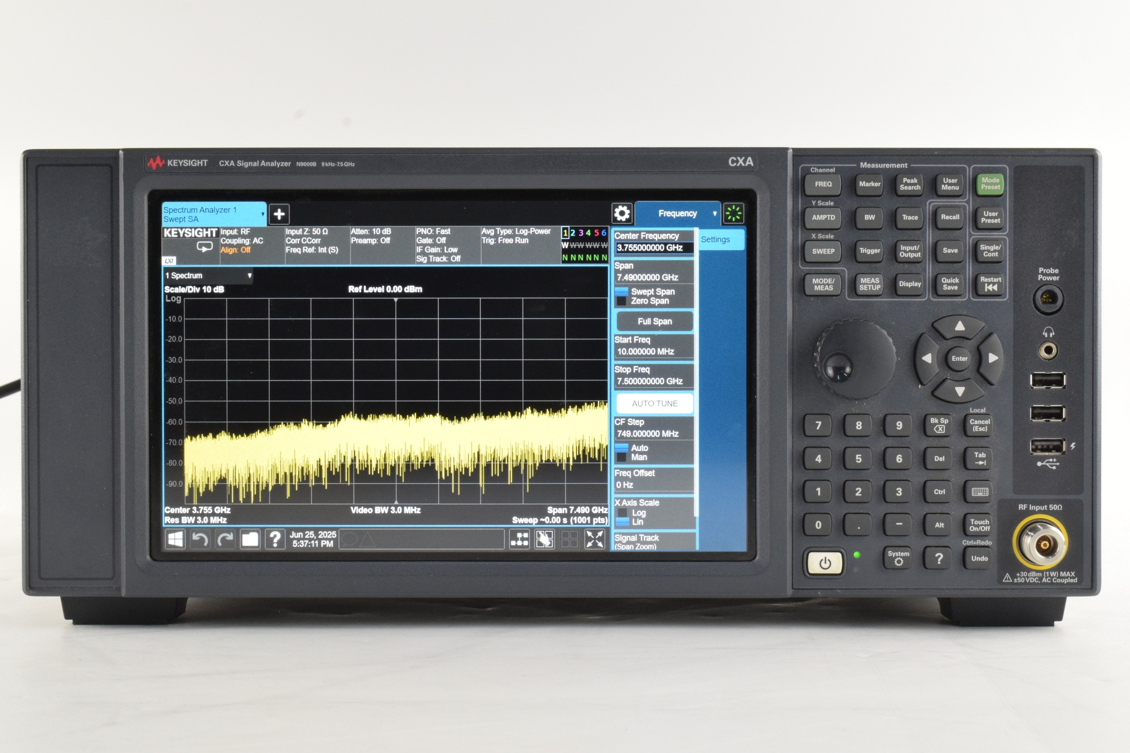Edit the Stop Freq value field

pos(654,381)
